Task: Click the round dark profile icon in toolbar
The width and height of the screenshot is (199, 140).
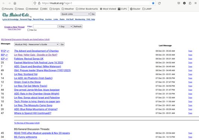Action: 184,3
